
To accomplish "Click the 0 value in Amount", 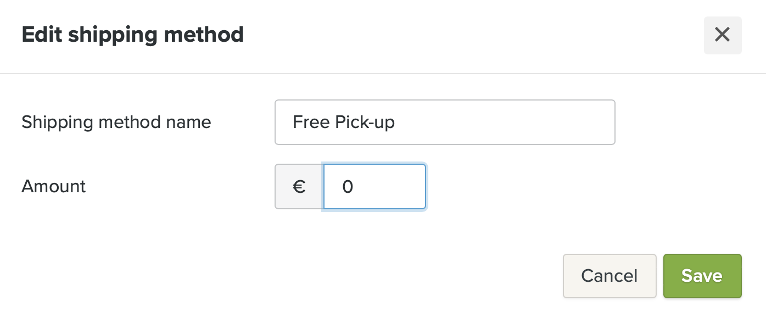I will click(x=348, y=187).
